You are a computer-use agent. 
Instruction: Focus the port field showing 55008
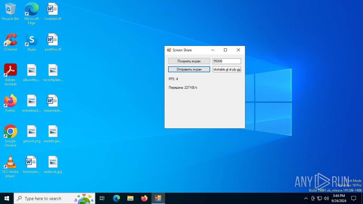click(x=227, y=61)
